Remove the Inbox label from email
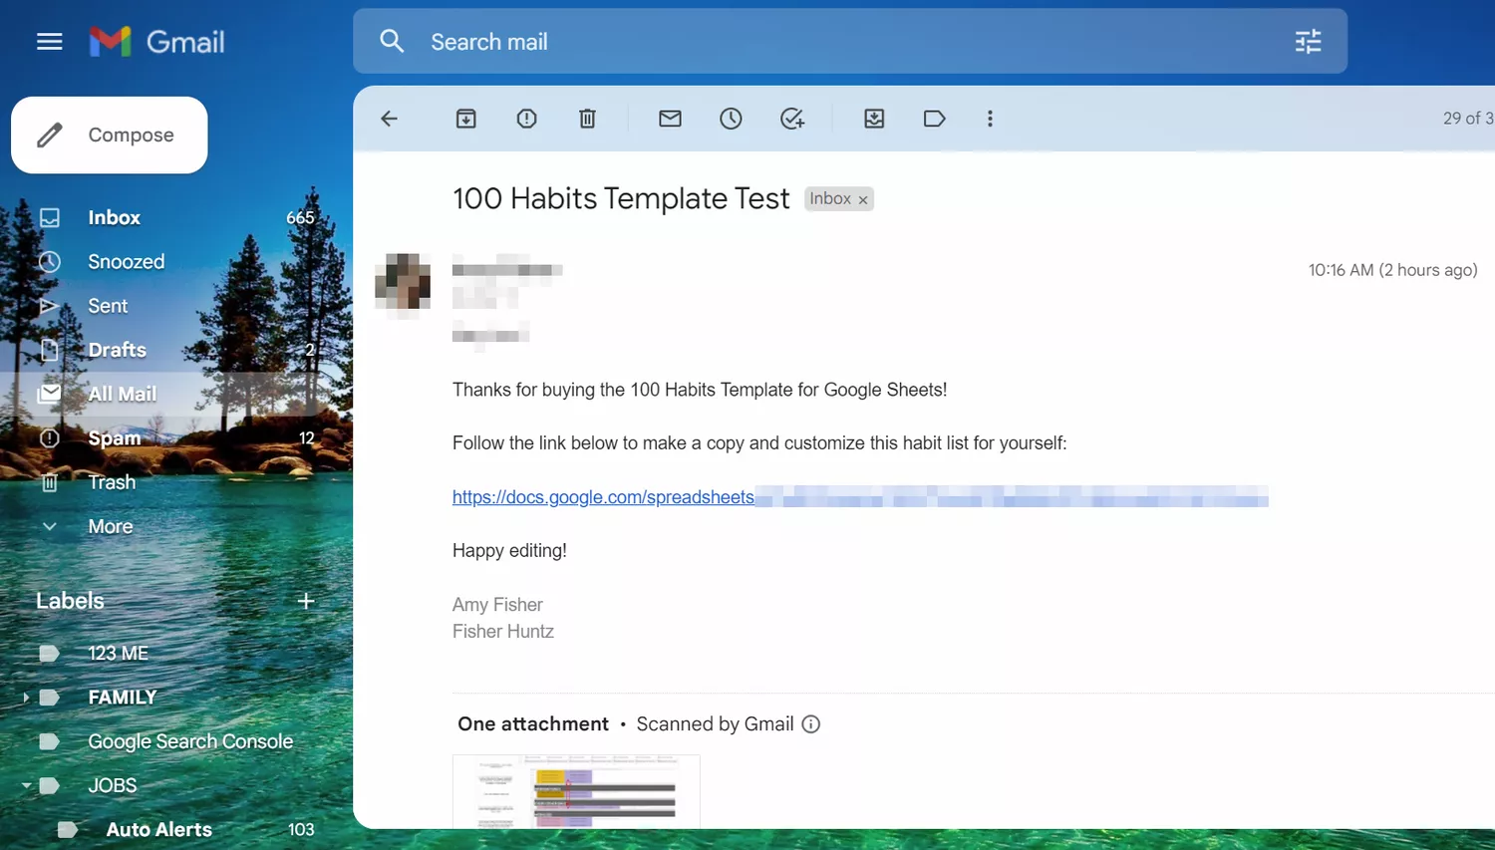 coord(863,199)
